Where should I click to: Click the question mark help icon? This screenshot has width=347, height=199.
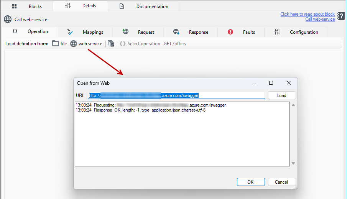(x=341, y=16)
